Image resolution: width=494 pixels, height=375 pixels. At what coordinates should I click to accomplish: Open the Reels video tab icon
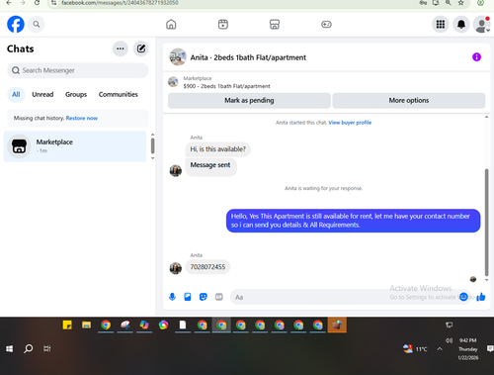tap(223, 24)
